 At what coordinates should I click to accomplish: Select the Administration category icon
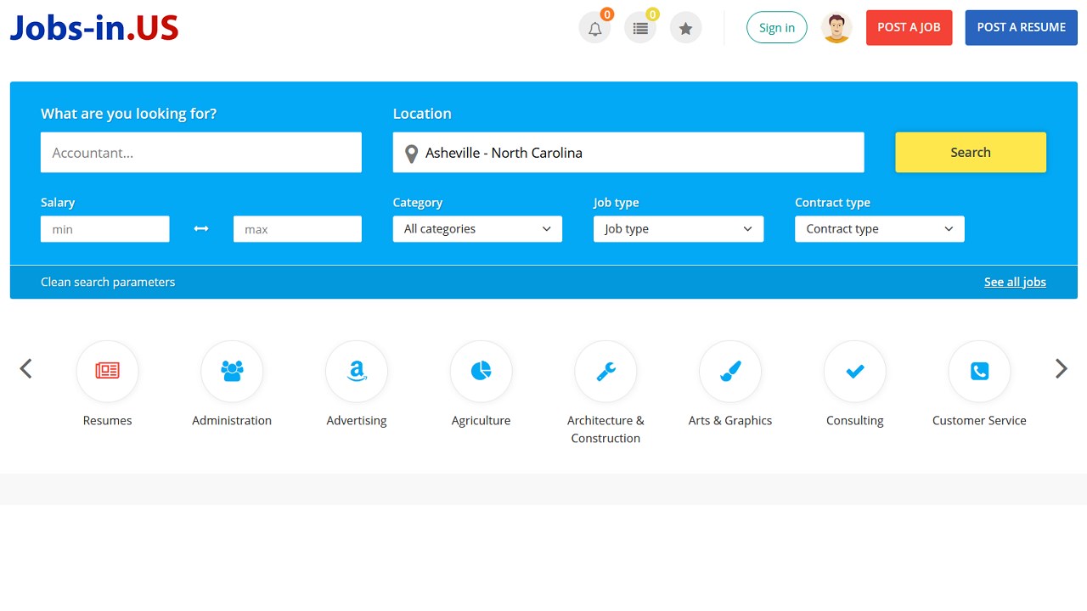pyautogui.click(x=232, y=371)
